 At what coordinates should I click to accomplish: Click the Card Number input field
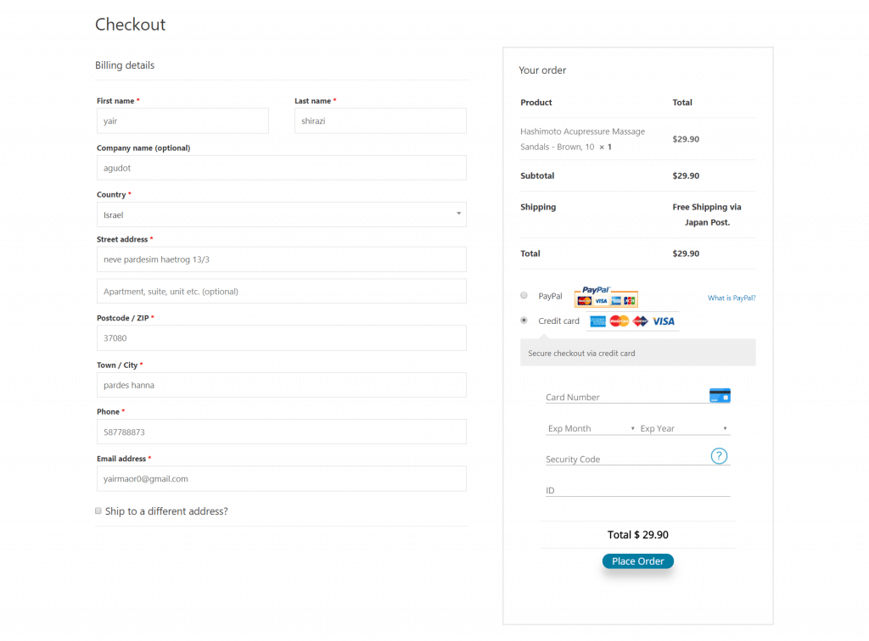pyautogui.click(x=624, y=397)
